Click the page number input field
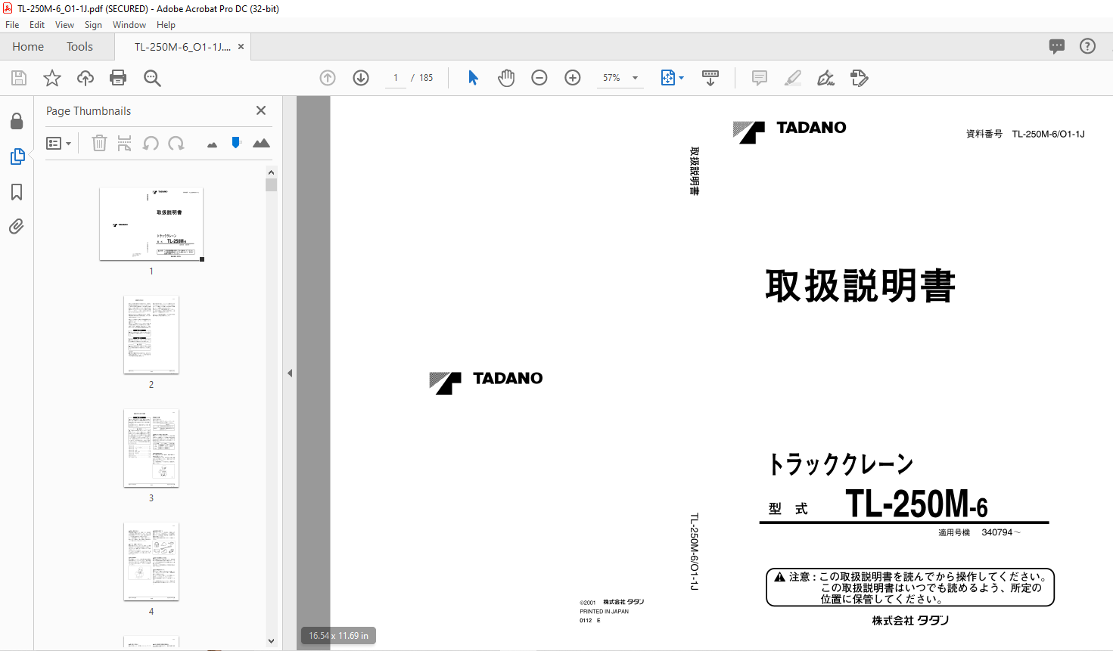 [x=396, y=78]
